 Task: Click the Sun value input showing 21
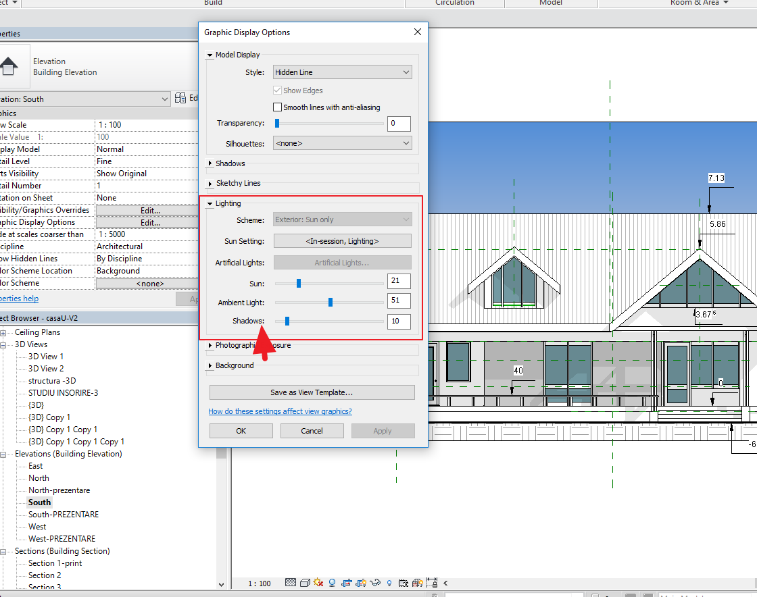(x=398, y=281)
